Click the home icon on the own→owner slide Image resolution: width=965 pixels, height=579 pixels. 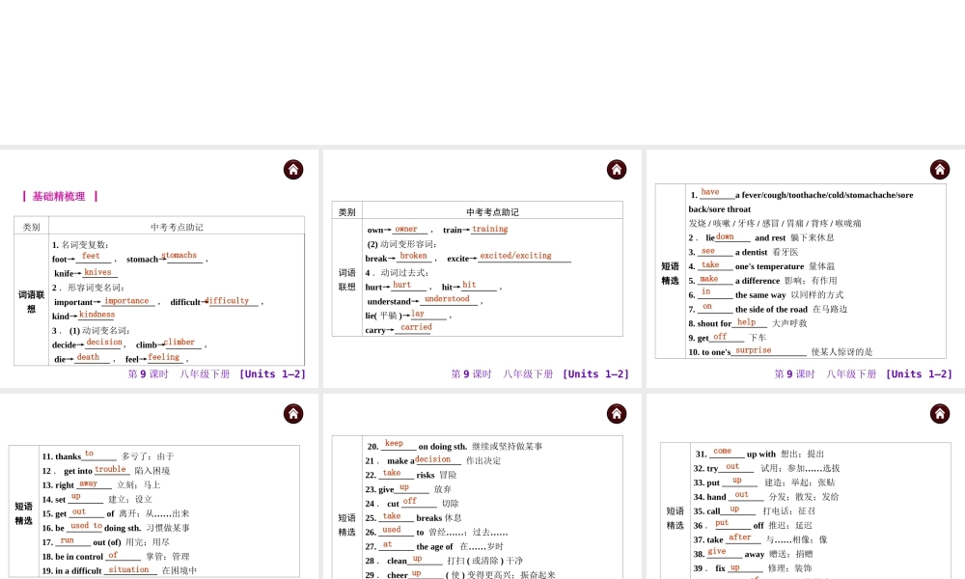(x=617, y=169)
